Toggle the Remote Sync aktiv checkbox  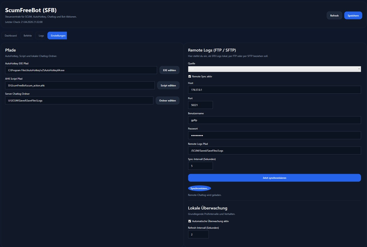pyautogui.click(x=190, y=76)
